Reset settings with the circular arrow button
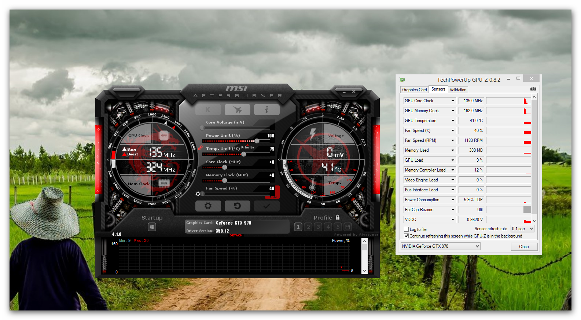Image resolution: width=581 pixels, height=320 pixels. pos(238,206)
